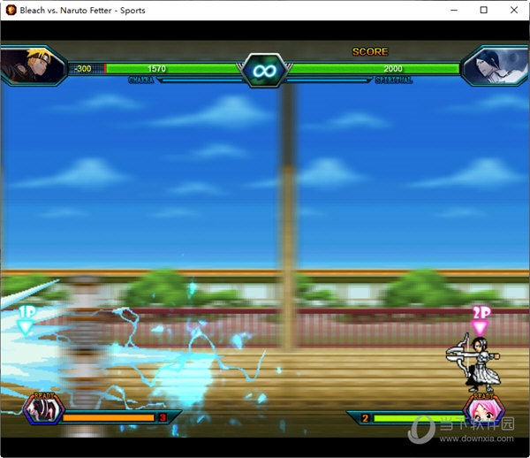Viewport: 530px width, 458px height.
Task: Maximize the game window
Action: click(x=484, y=10)
